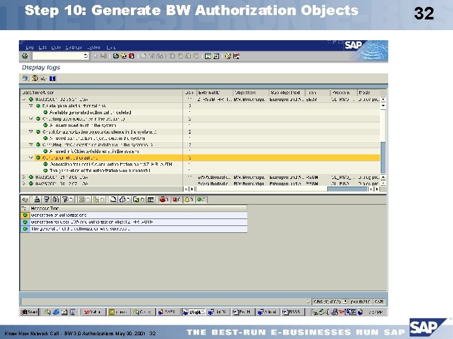Image resolution: width=453 pixels, height=339 pixels.
Task: Select 'Available generated authorization deleted' row
Action: [x=90, y=112]
